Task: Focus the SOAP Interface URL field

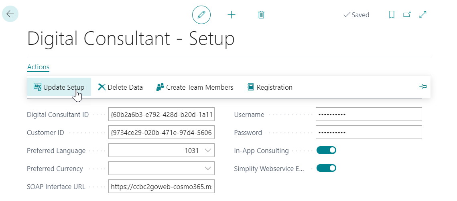Action: pyautogui.click(x=161, y=186)
